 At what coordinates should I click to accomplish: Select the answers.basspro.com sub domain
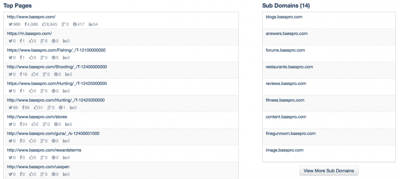pos(287,33)
